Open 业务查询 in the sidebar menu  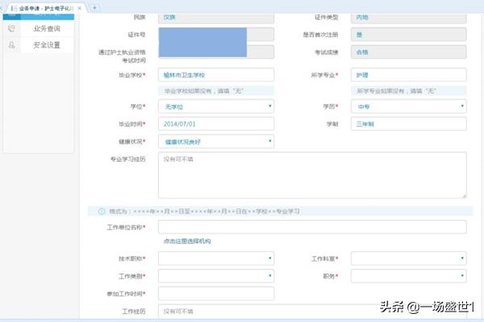[x=46, y=28]
